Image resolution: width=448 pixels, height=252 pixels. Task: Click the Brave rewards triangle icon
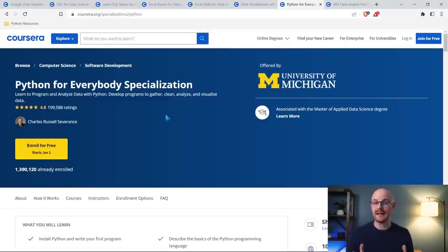[x=376, y=14]
